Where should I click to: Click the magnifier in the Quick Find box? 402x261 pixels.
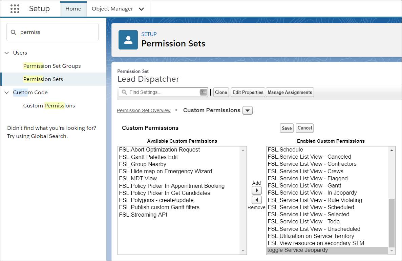tap(13, 32)
